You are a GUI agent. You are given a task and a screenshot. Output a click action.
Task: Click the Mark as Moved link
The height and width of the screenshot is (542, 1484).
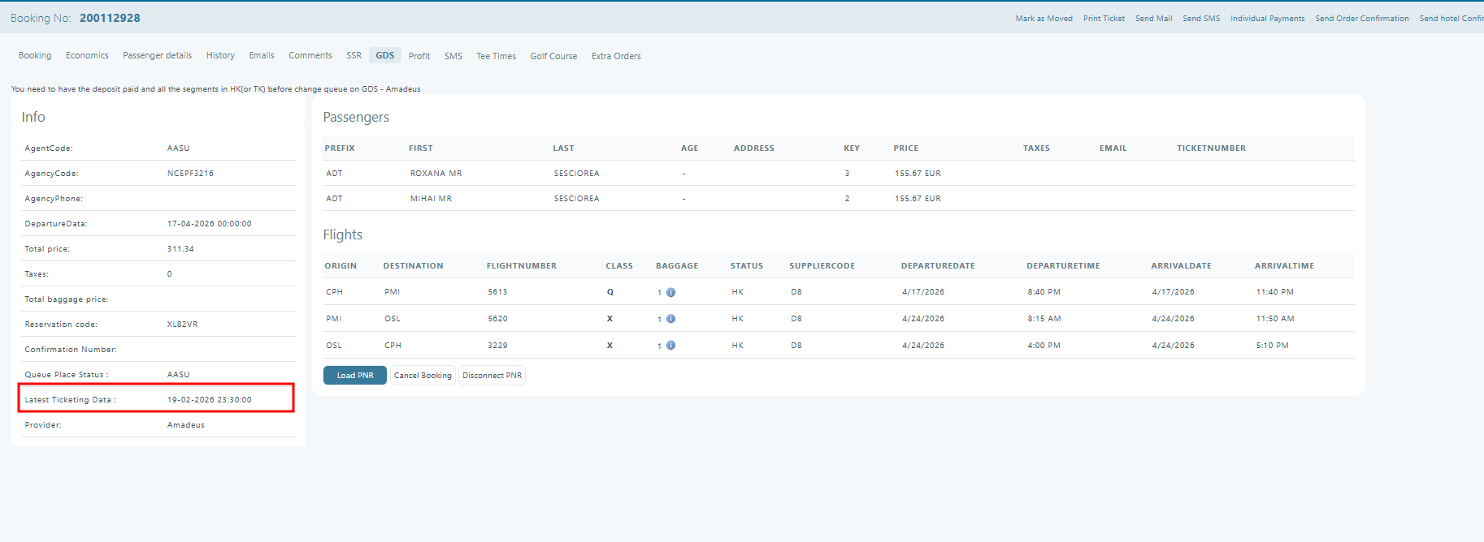[1044, 19]
